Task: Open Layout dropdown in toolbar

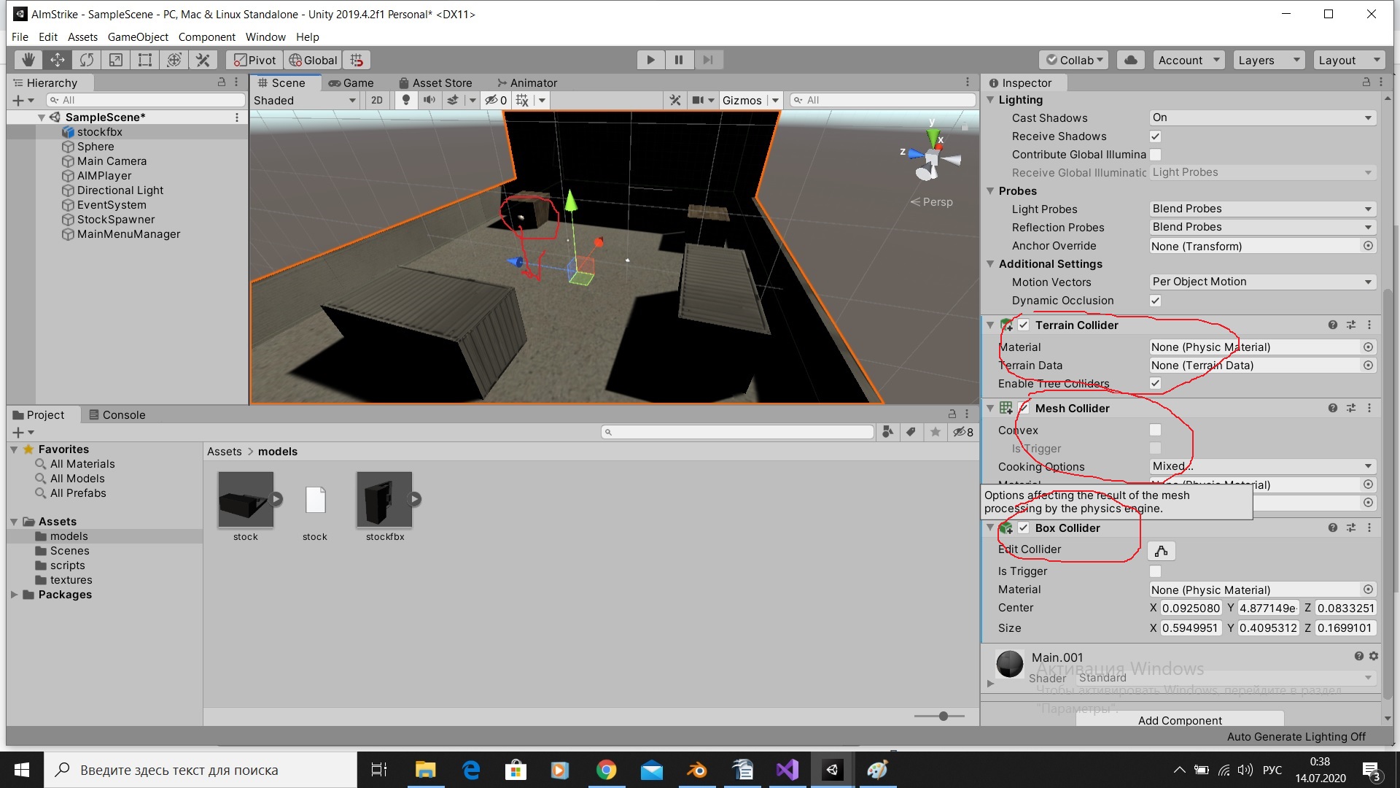Action: [x=1349, y=60]
